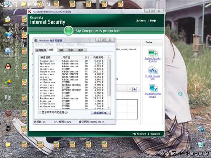Open the red foobar desktop icon

[x=8, y=113]
